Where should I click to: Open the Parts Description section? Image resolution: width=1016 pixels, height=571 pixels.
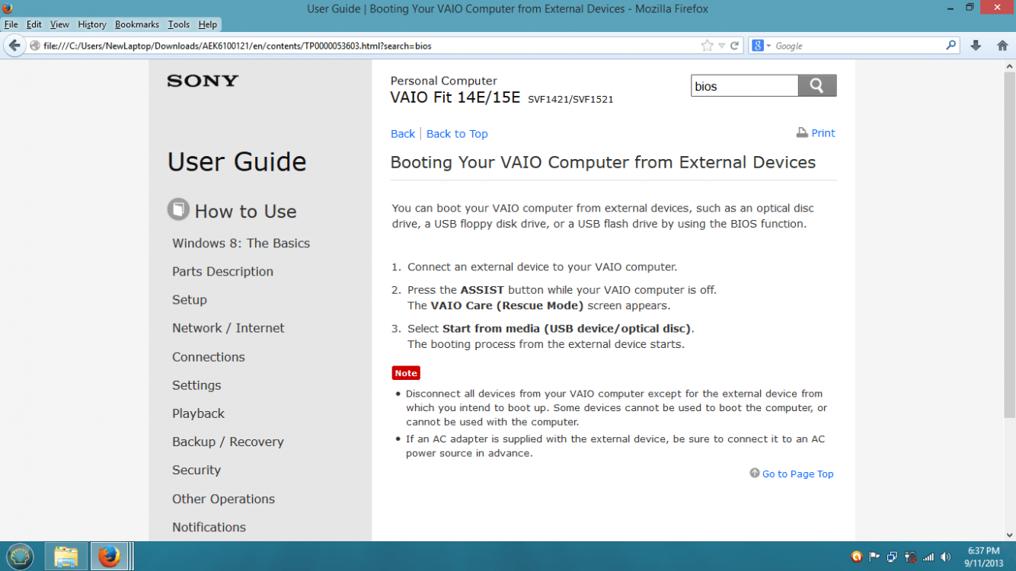click(x=222, y=272)
